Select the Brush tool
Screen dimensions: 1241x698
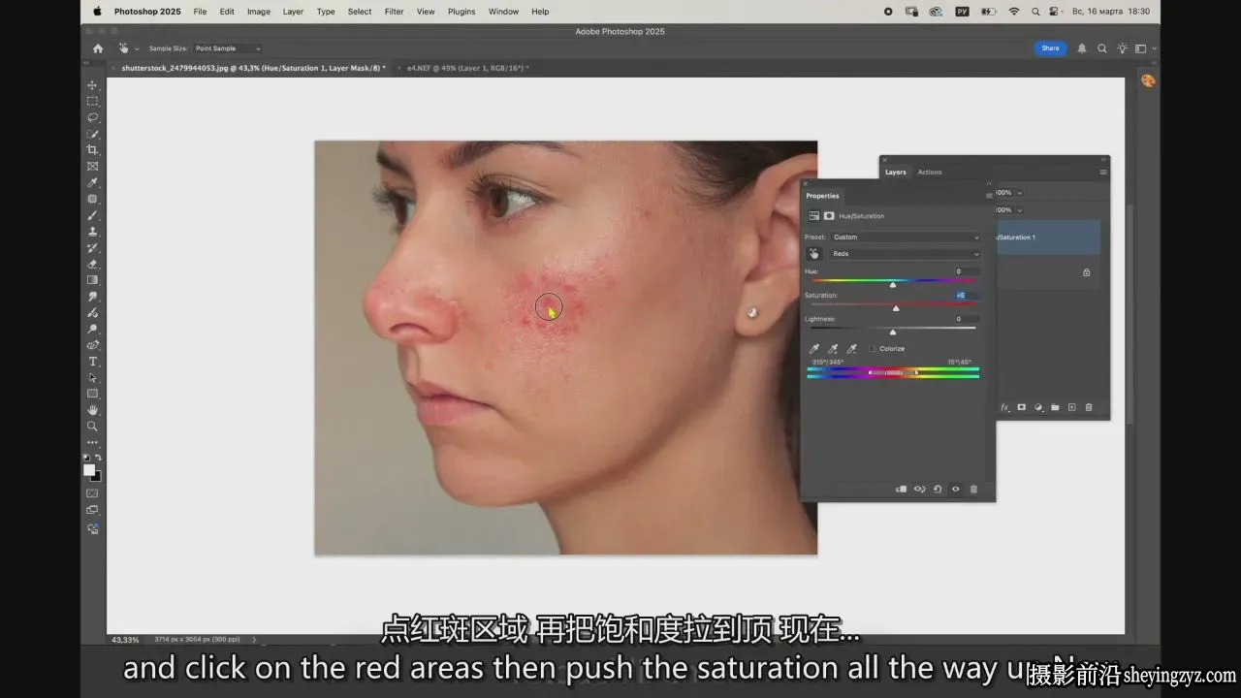(x=93, y=215)
